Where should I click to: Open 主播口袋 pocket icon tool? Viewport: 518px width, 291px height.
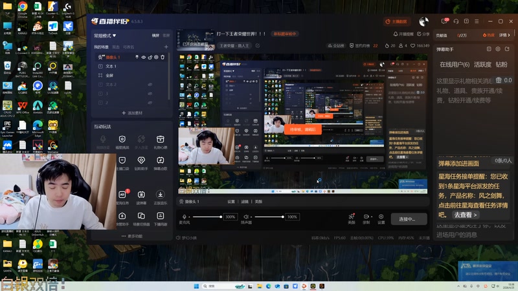click(122, 163)
